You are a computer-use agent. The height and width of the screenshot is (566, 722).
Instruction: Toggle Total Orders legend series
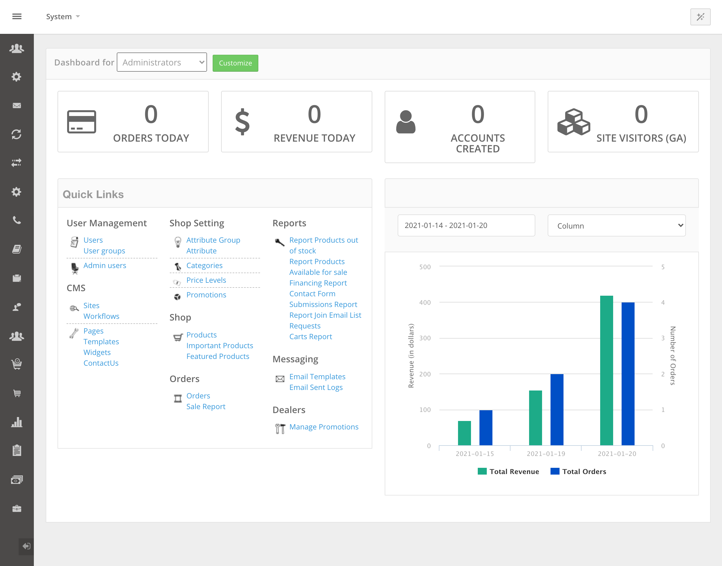578,471
